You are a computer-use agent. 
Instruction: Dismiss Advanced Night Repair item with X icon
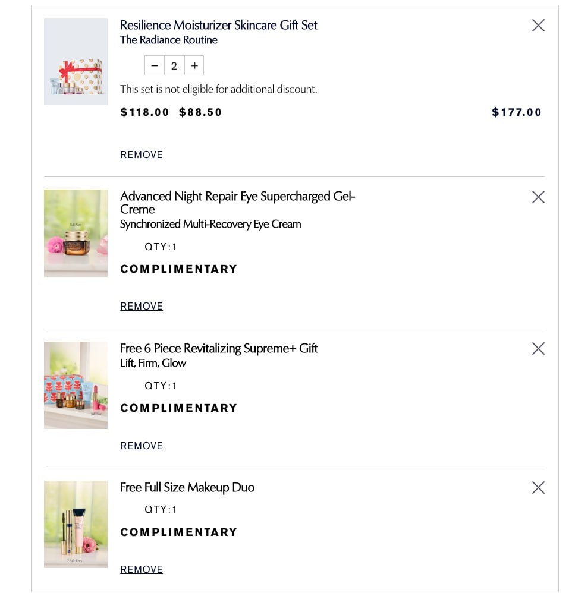538,197
